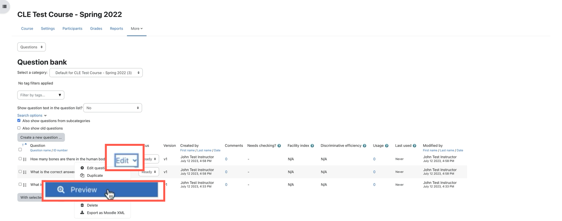Click the Duplicate copy icon in menu
The width and height of the screenshot is (562, 221).
tap(82, 175)
